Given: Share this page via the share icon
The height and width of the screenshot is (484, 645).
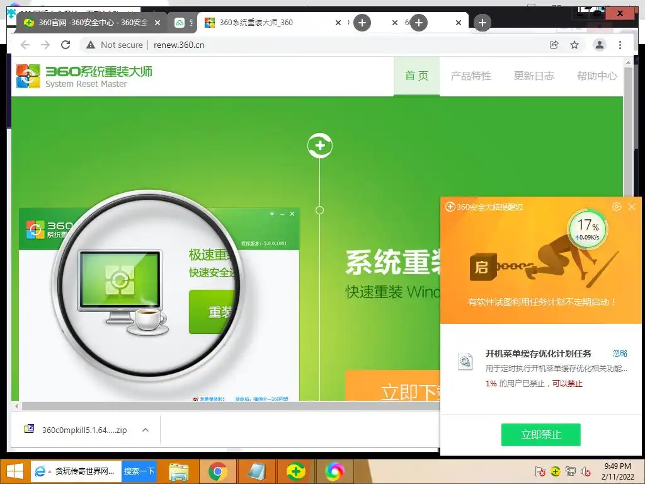Looking at the screenshot, I should 554,45.
